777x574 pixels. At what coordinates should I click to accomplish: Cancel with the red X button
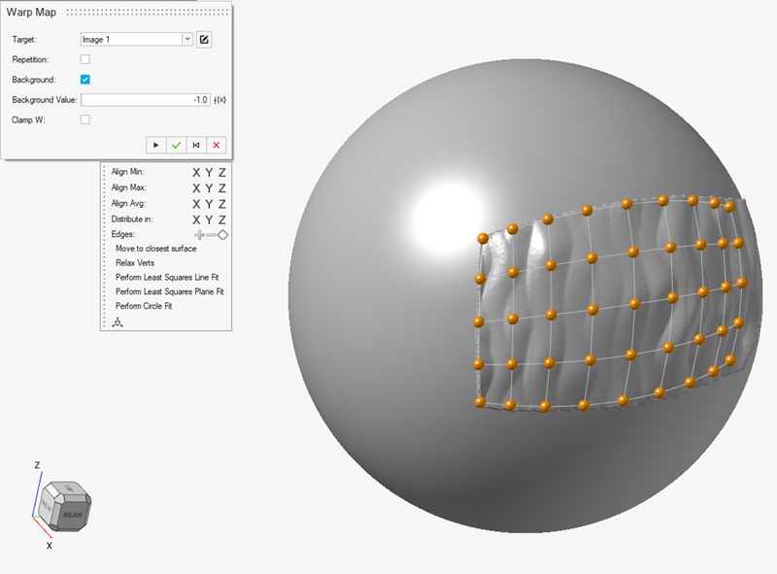217,145
